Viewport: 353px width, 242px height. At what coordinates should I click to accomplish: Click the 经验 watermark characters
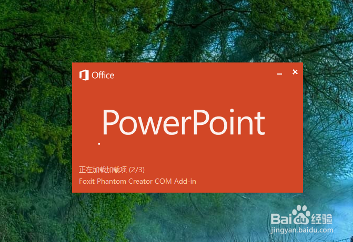[x=322, y=219]
